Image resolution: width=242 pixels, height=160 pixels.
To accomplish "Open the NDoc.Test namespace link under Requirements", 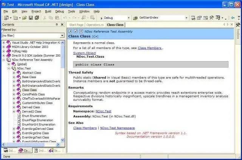I will coord(103,111).
